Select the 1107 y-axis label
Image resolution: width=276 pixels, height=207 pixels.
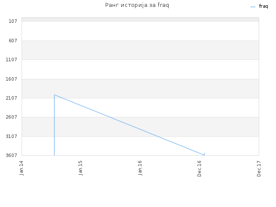(x=12, y=60)
